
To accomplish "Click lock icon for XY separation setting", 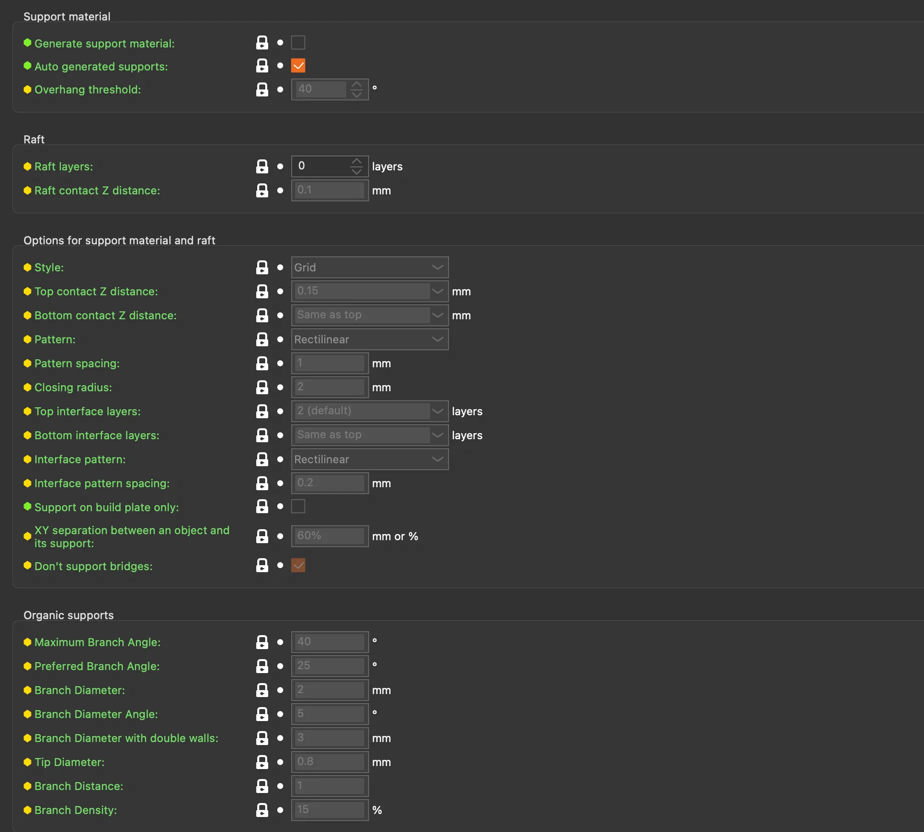I will coord(262,536).
